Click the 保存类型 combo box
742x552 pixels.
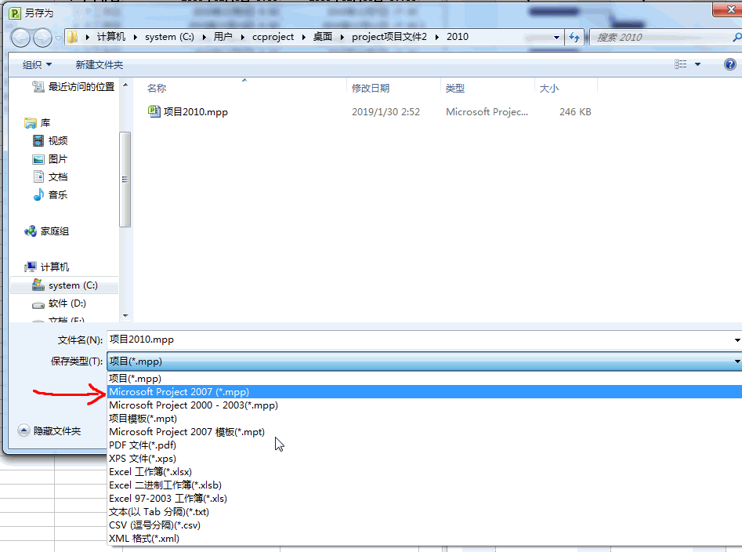click(x=424, y=361)
